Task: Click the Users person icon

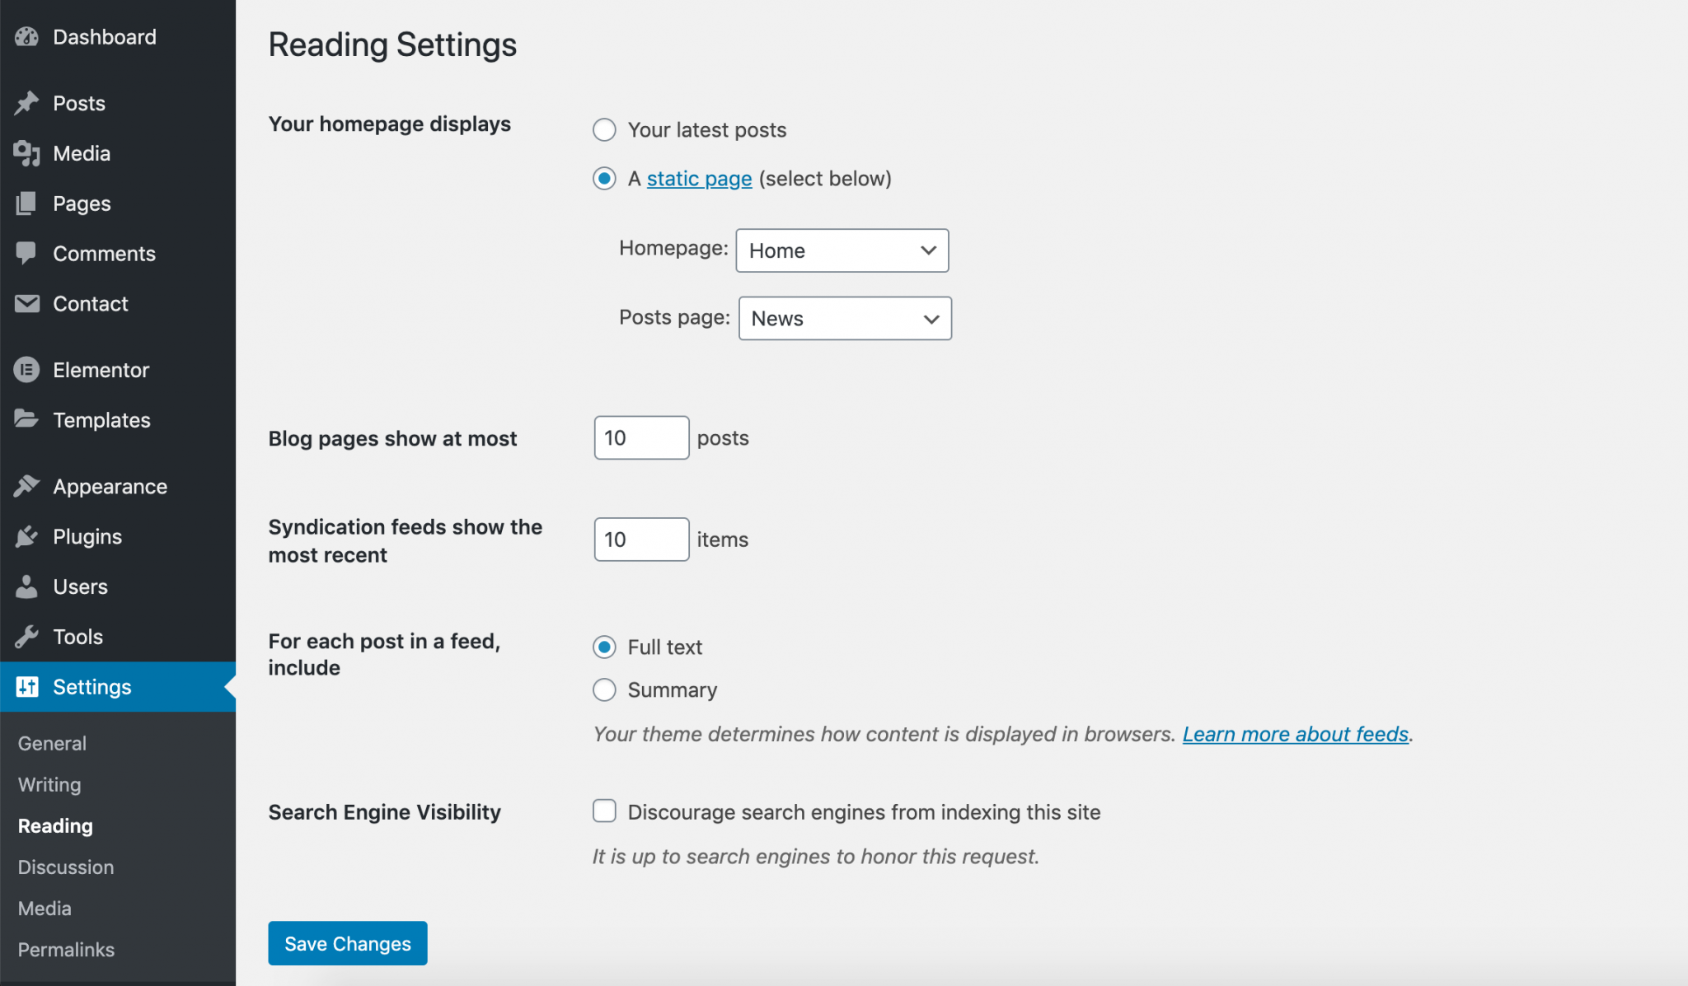Action: coord(26,586)
